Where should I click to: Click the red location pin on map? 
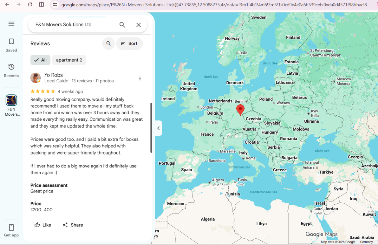point(240,110)
